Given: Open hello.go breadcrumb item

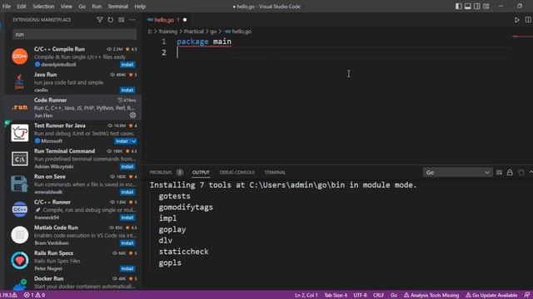Looking at the screenshot, I should (238, 32).
